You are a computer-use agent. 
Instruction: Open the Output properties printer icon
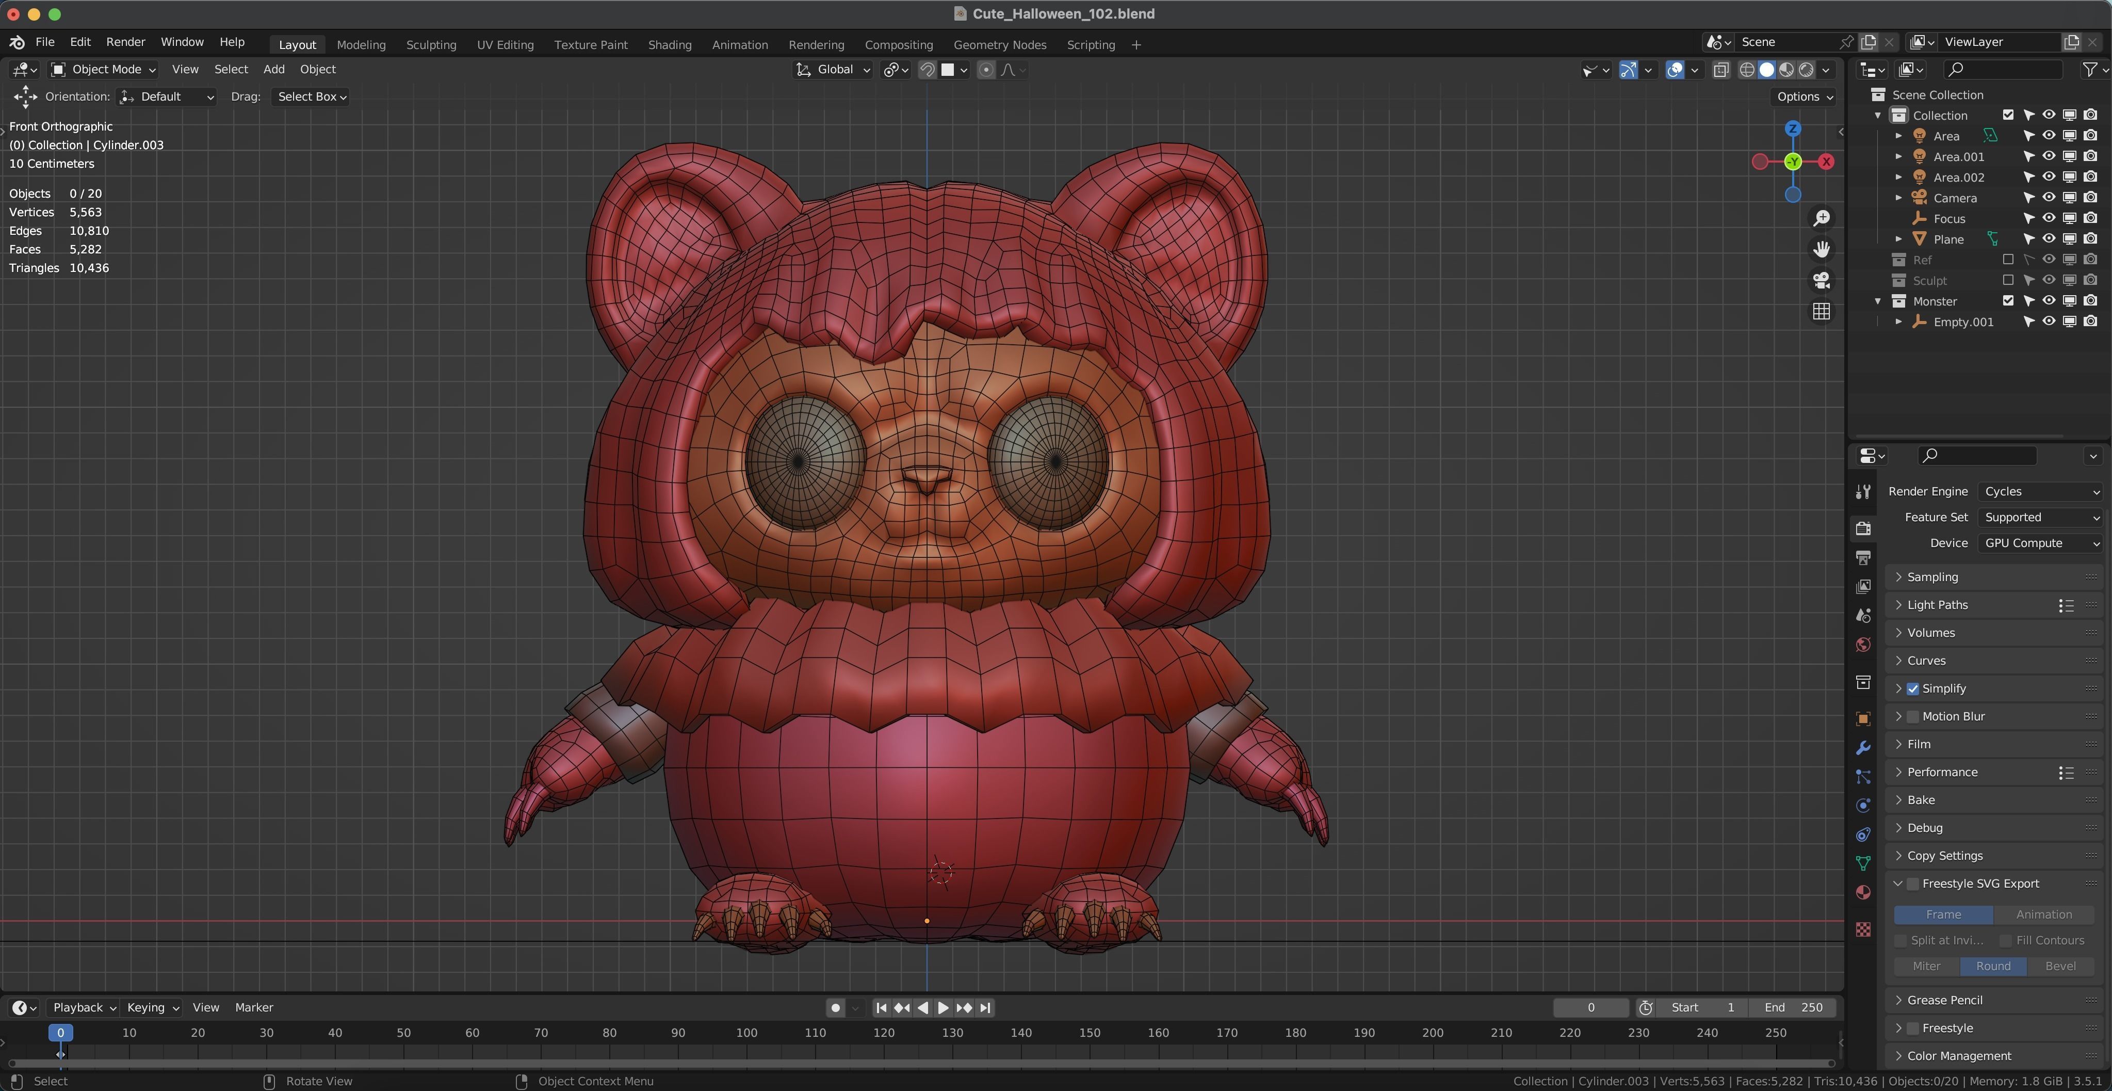1863,558
